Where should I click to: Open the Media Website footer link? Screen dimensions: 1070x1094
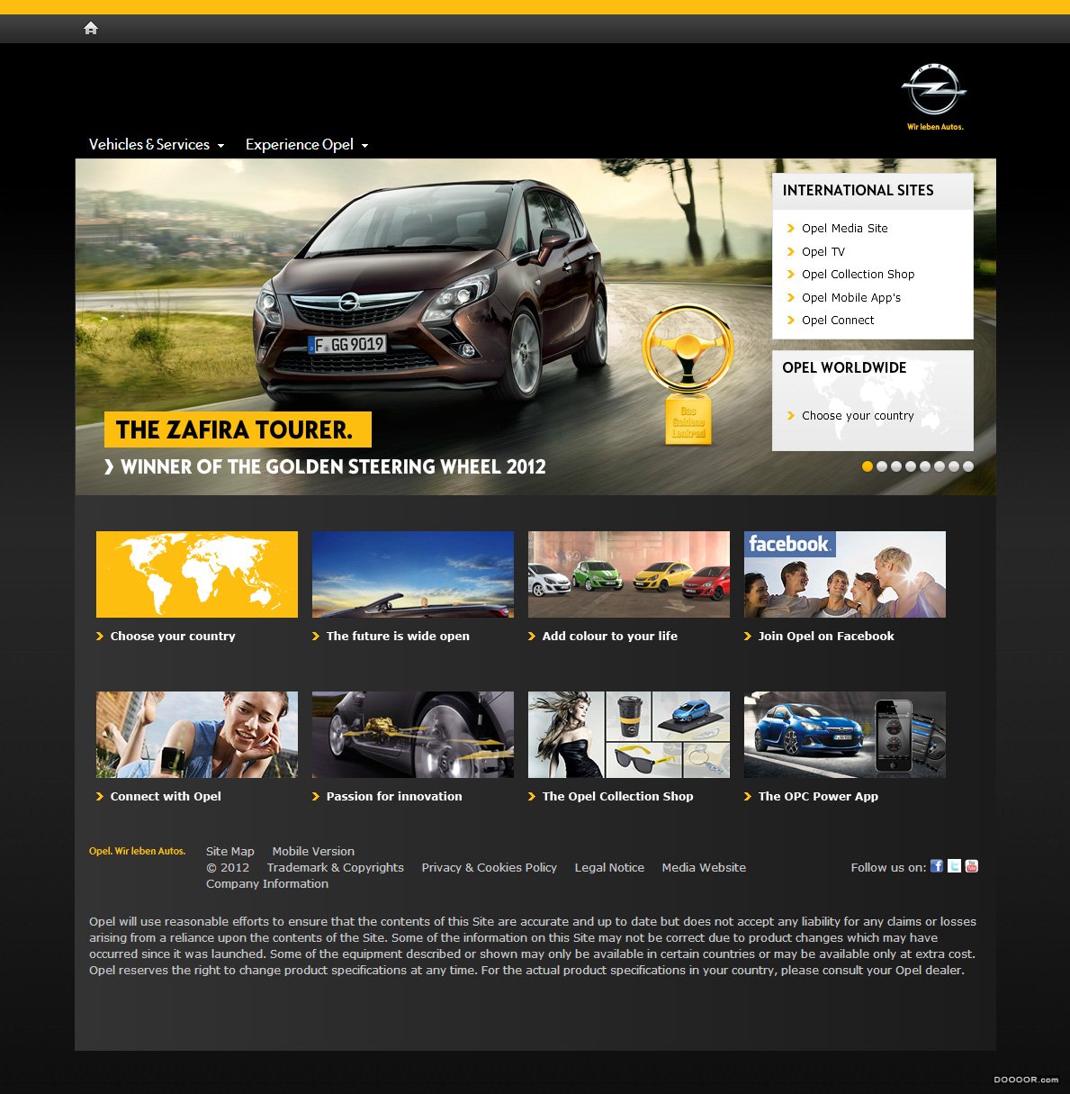[x=704, y=867]
